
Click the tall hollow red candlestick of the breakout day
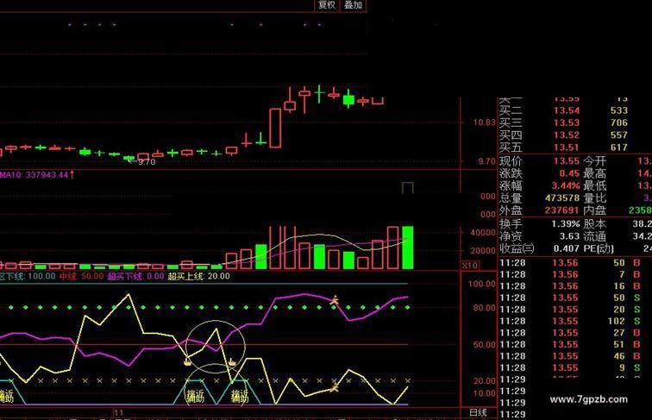coord(275,129)
